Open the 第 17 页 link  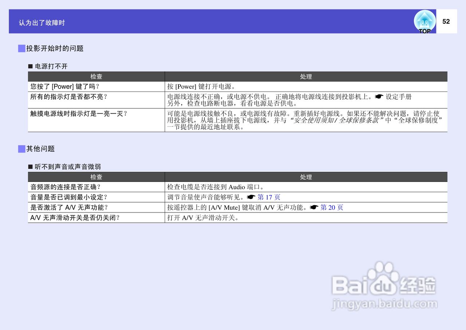(x=269, y=197)
